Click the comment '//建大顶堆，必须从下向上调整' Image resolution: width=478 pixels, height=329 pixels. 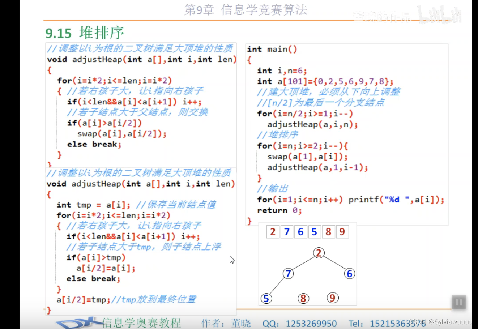tap(328, 92)
